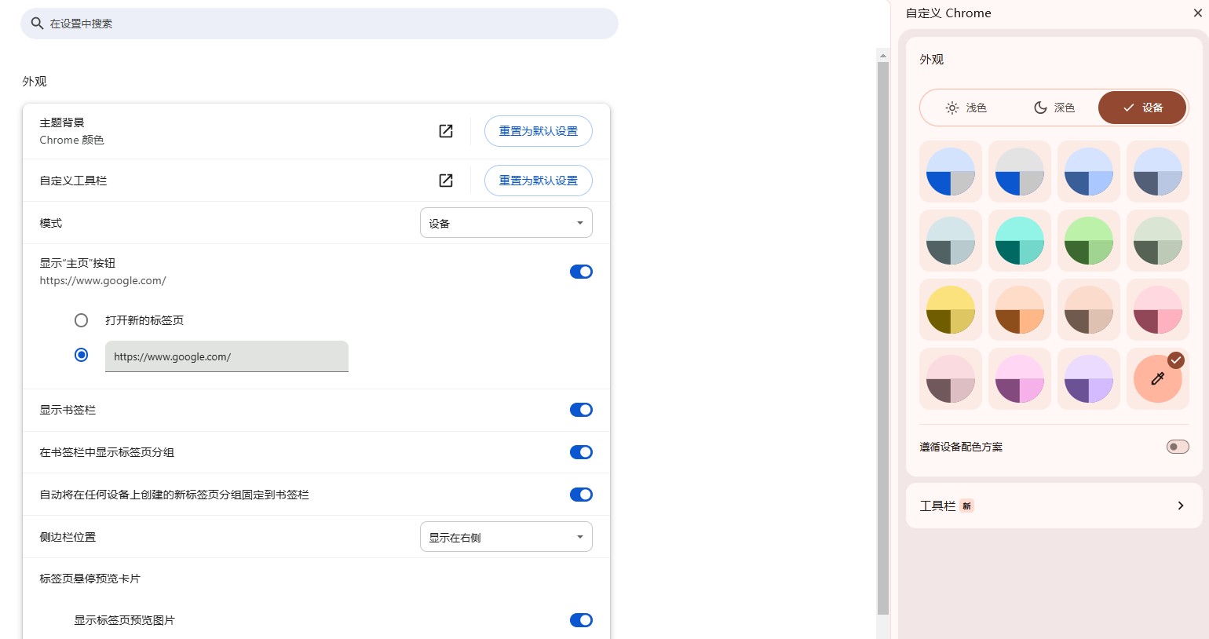Select the 打开新的标签页 radio button
The height and width of the screenshot is (639, 1209).
click(x=81, y=320)
